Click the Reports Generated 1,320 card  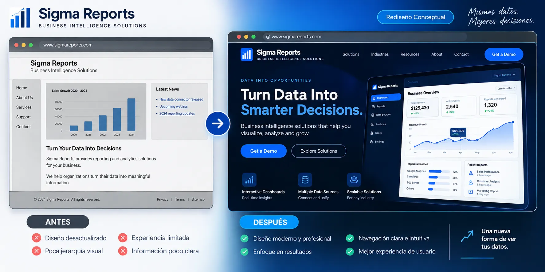coord(498,105)
